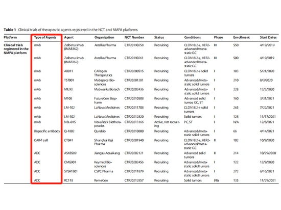Click the NCT Number column header
The height and width of the screenshot is (210, 281).
point(134,37)
